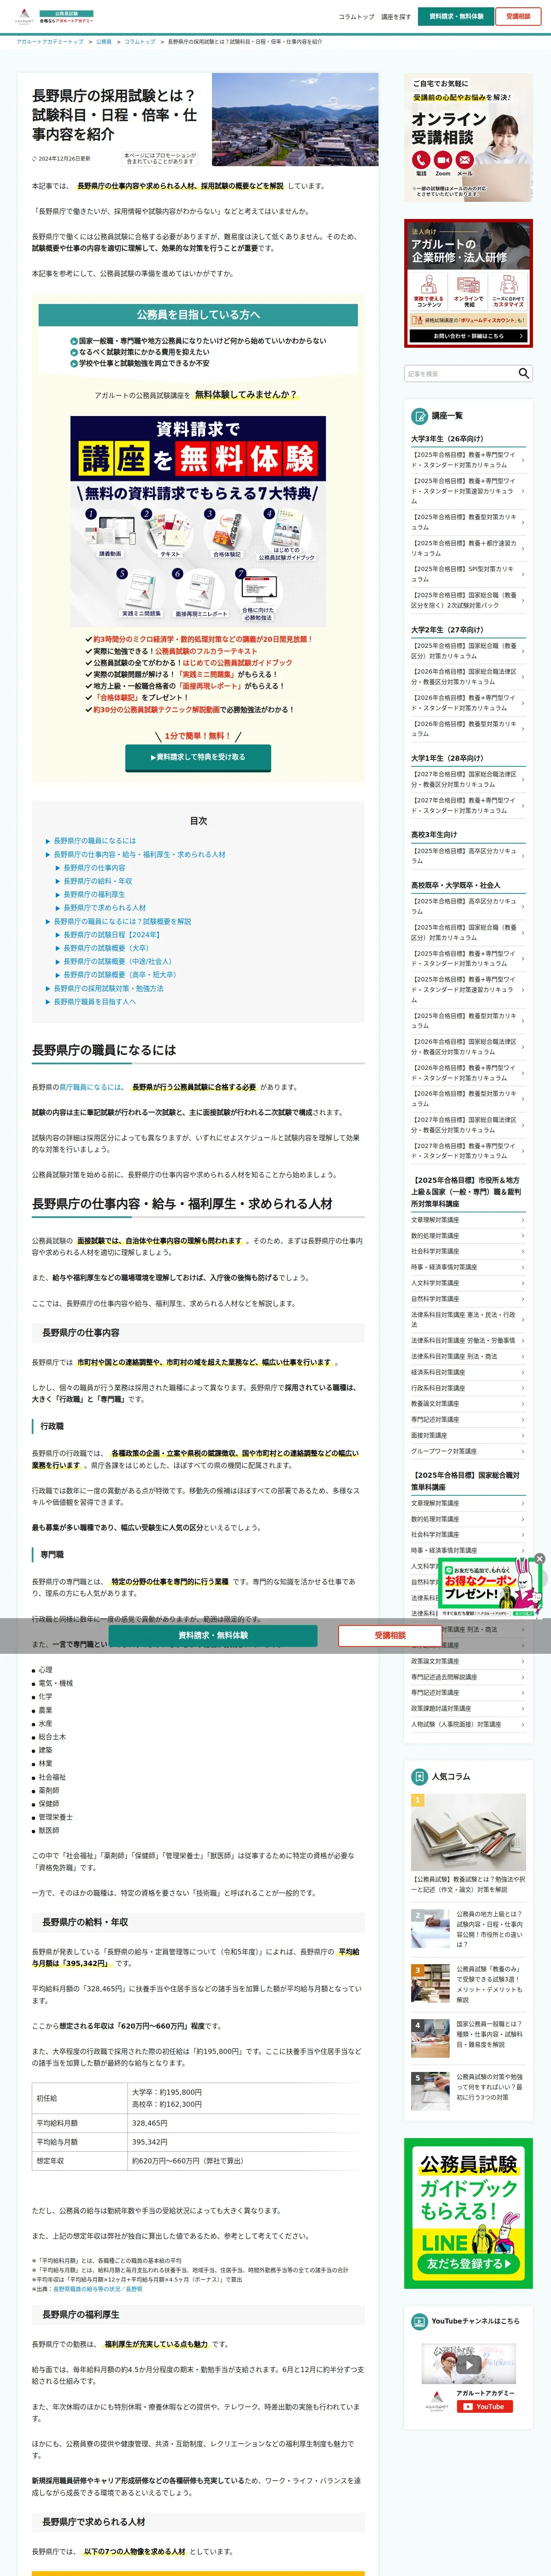Open コラムトップ in header navigation
The image size is (551, 2576).
[x=356, y=17]
